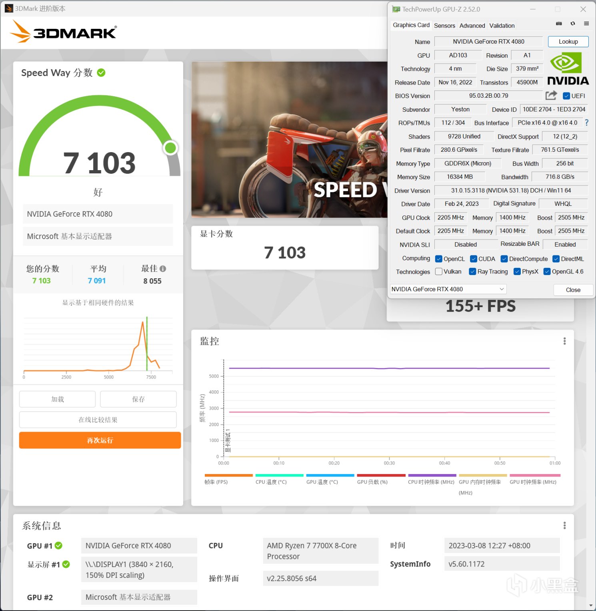This screenshot has width=596, height=611.
Task: Toggle the DirectCompute checkbox
Action: (x=504, y=259)
